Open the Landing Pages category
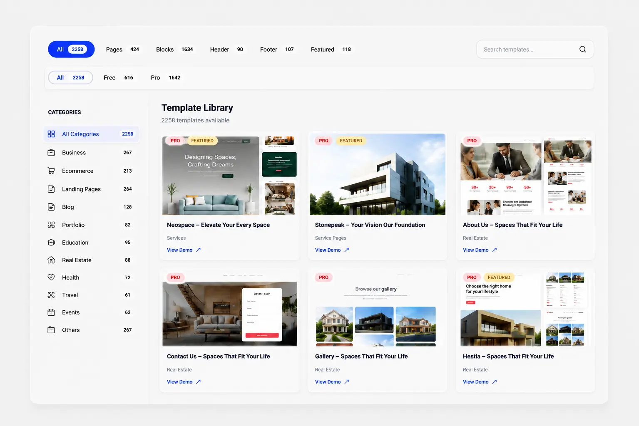Viewport: 639px width, 426px height. (x=92, y=189)
